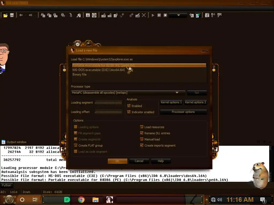Click the star add-cross-reference icon
The width and height of the screenshot is (274, 205).
[131, 15]
